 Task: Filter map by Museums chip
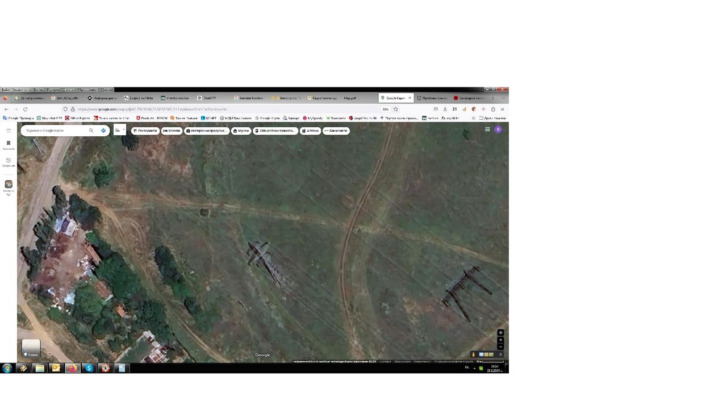(241, 131)
